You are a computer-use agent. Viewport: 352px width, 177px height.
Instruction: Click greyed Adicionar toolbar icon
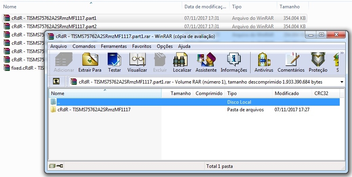point(64,59)
